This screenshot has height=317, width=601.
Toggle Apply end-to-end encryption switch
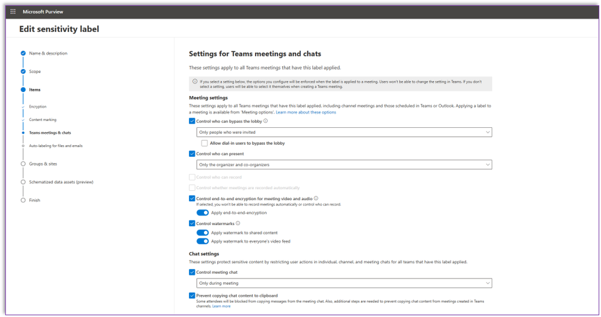click(x=203, y=213)
